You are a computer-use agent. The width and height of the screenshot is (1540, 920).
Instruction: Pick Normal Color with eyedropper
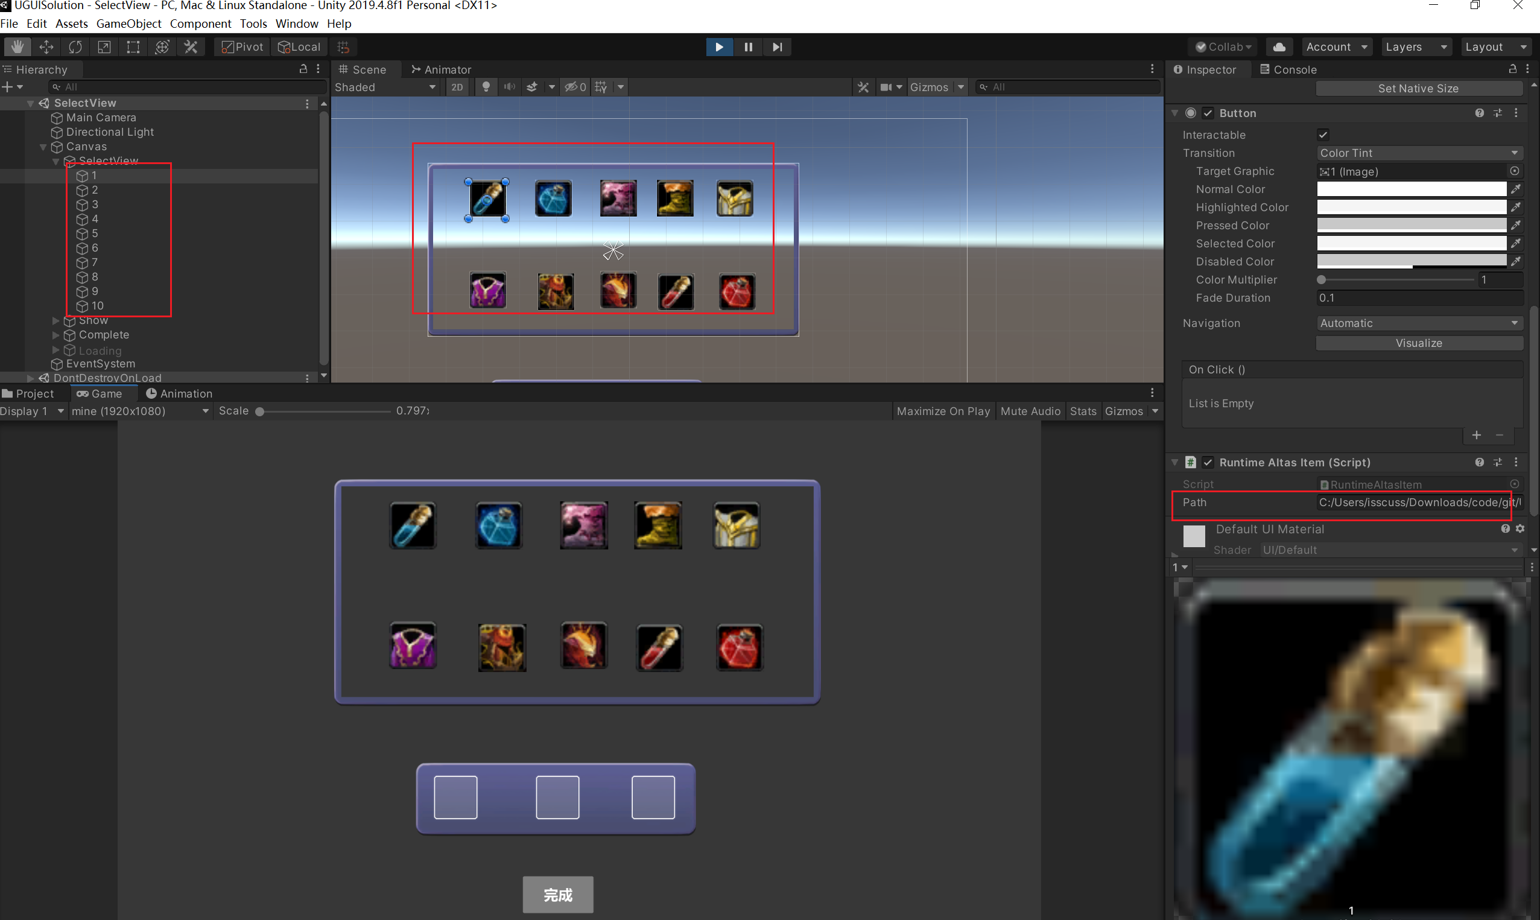[x=1516, y=189]
